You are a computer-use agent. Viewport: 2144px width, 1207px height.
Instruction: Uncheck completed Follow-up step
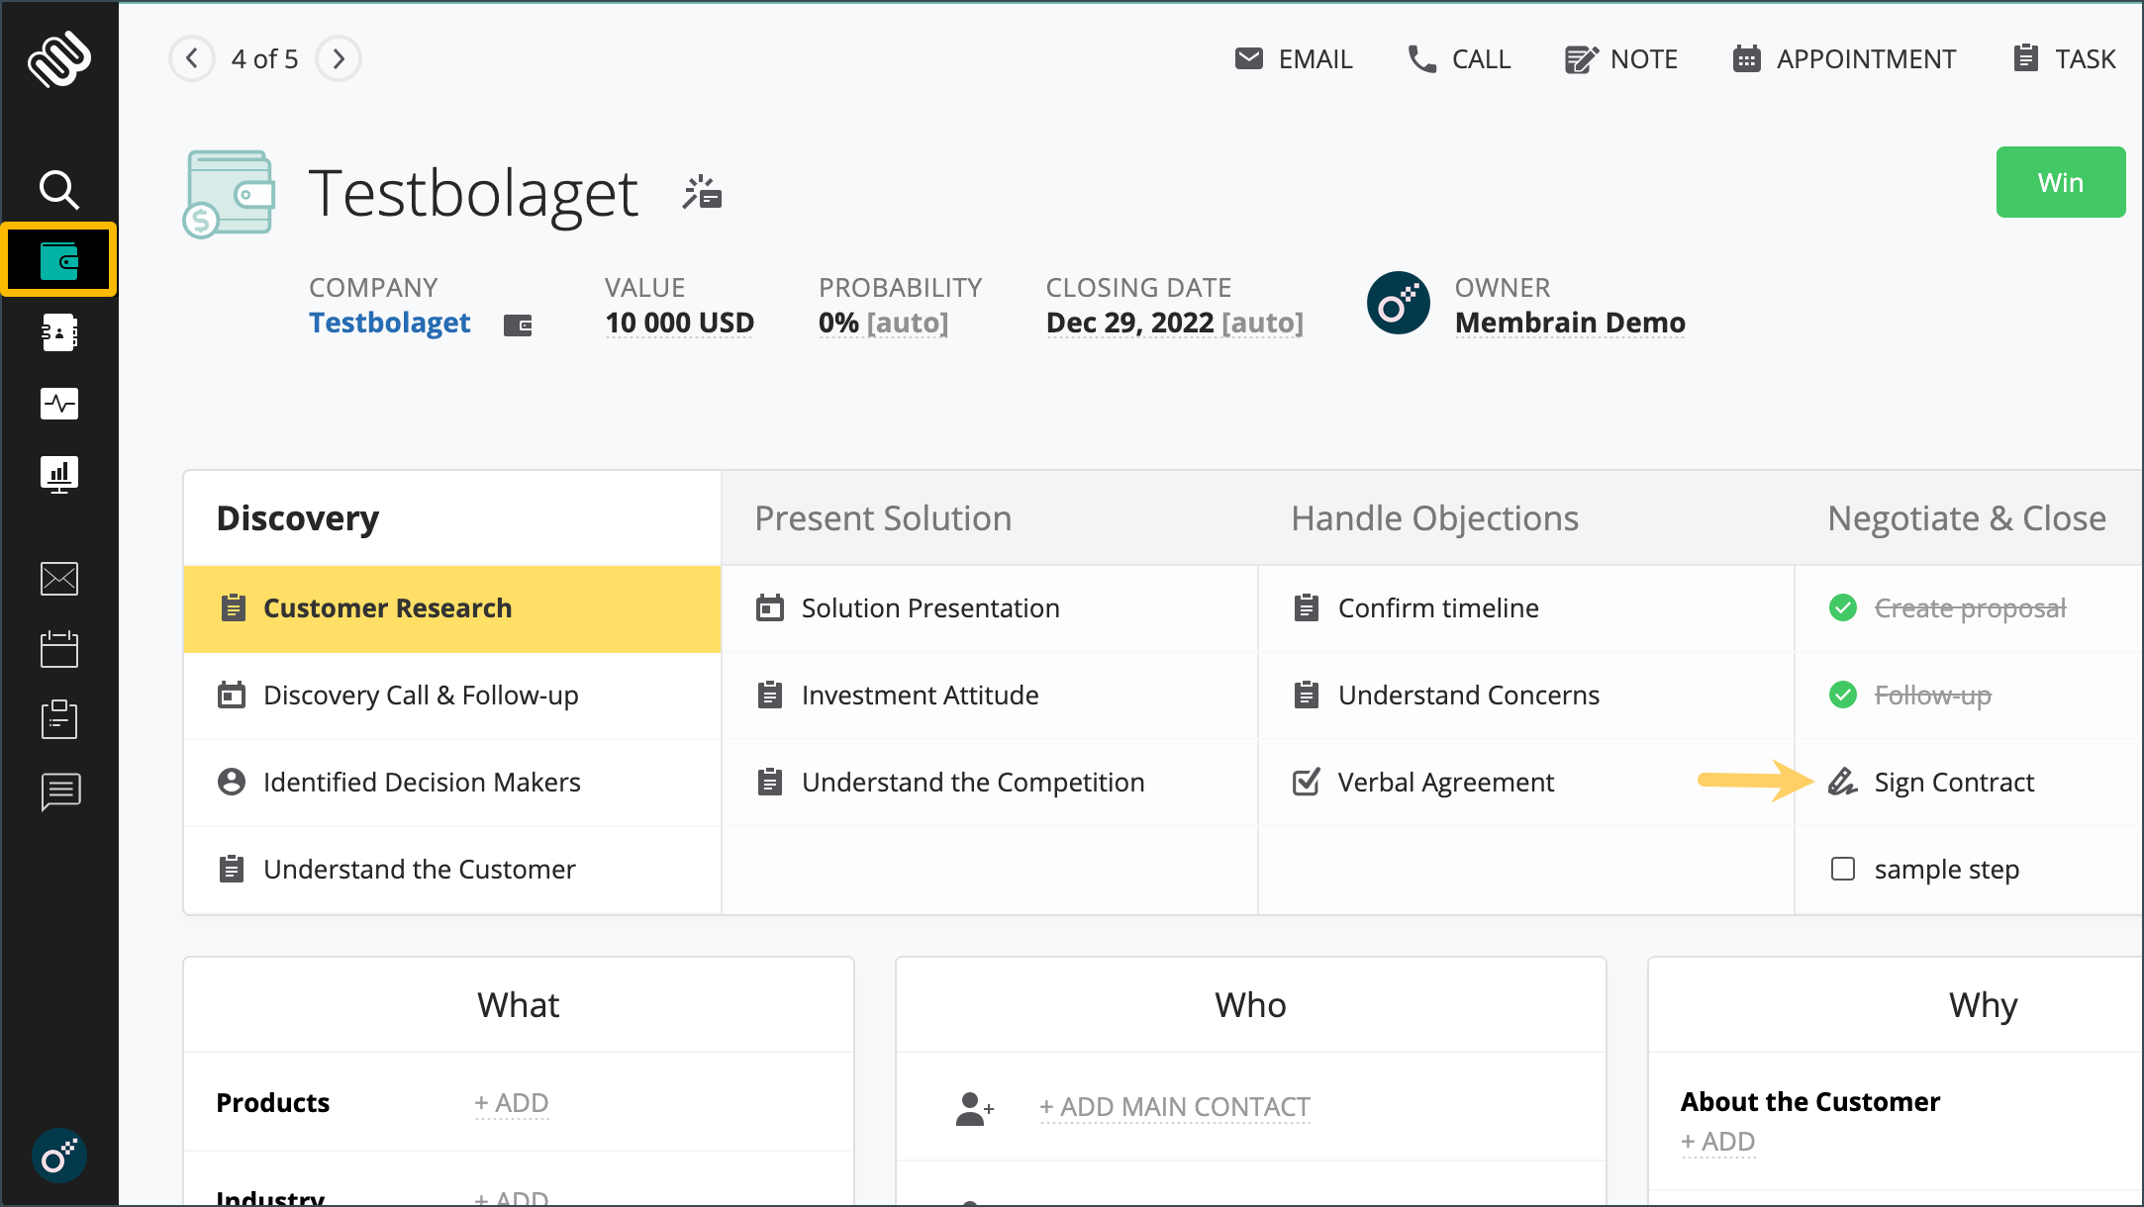click(1843, 696)
